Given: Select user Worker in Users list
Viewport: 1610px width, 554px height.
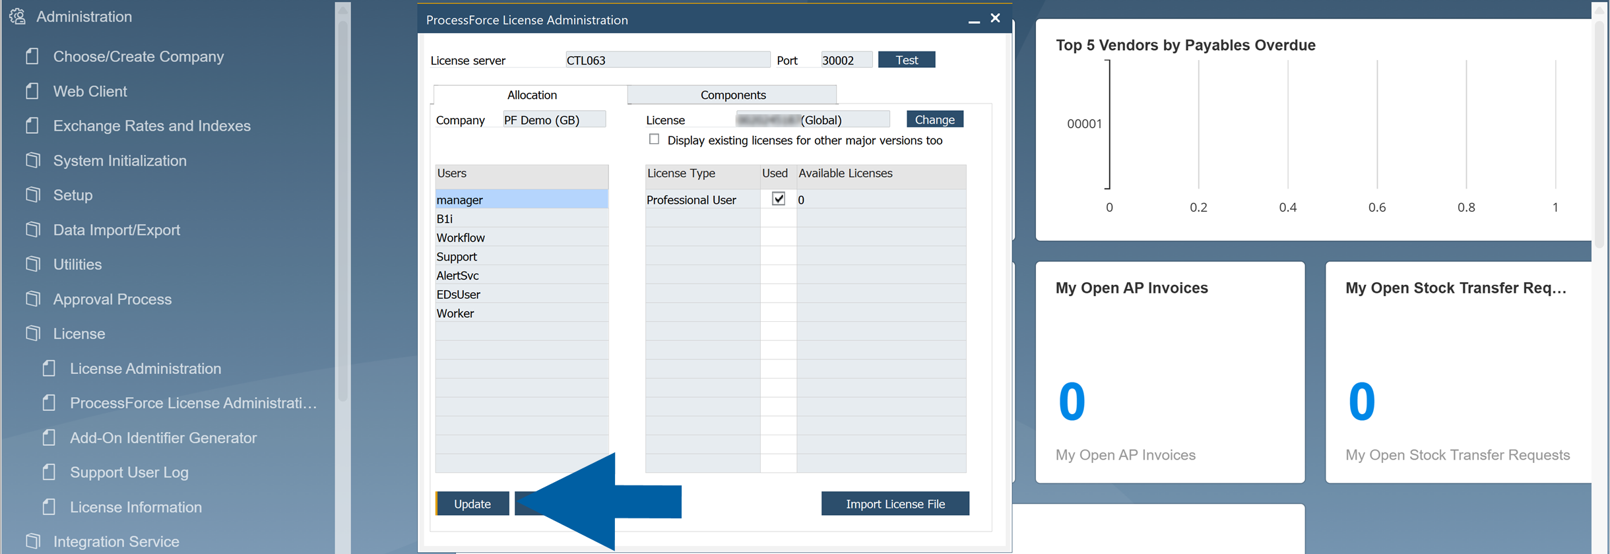Looking at the screenshot, I should pos(521,313).
